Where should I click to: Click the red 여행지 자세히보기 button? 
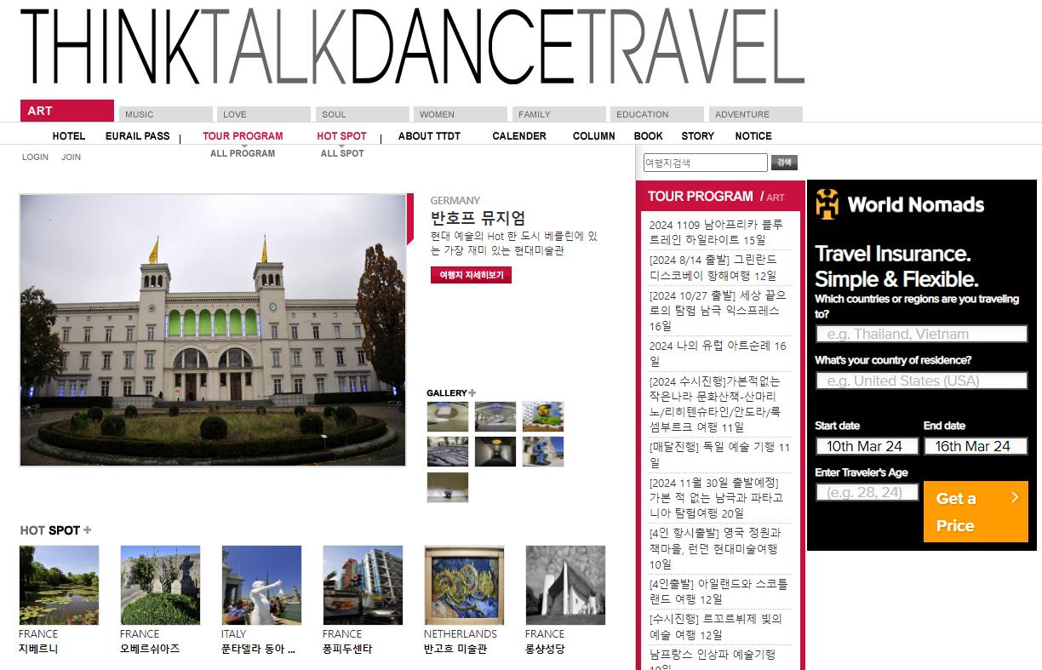[471, 275]
